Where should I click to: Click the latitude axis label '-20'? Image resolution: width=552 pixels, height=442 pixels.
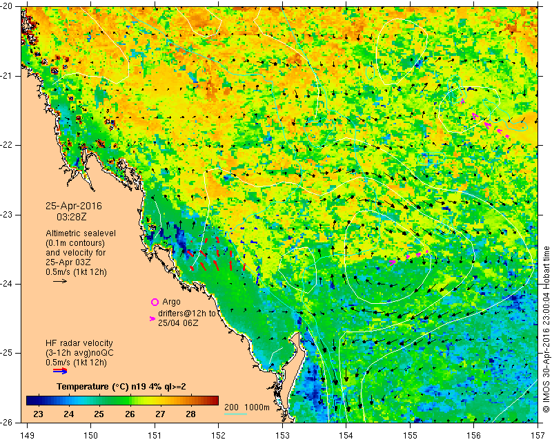tap(6, 6)
